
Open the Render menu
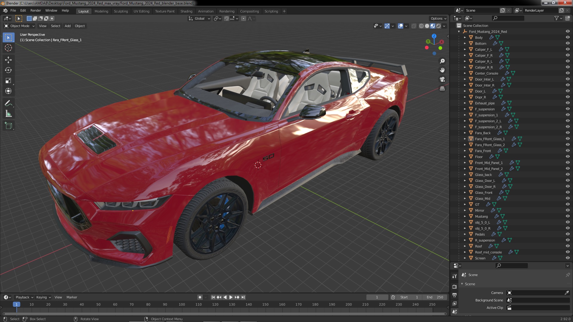click(36, 10)
